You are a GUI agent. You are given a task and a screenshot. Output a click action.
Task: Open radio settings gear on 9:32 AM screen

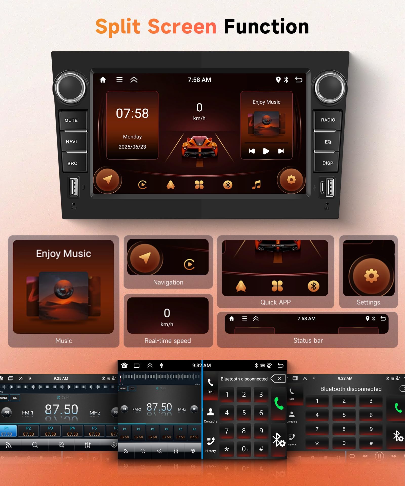tap(193, 451)
